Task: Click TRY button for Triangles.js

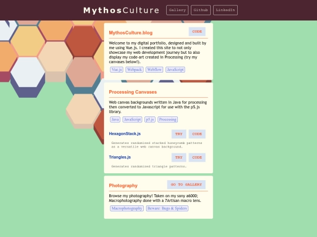Action: tap(178, 157)
